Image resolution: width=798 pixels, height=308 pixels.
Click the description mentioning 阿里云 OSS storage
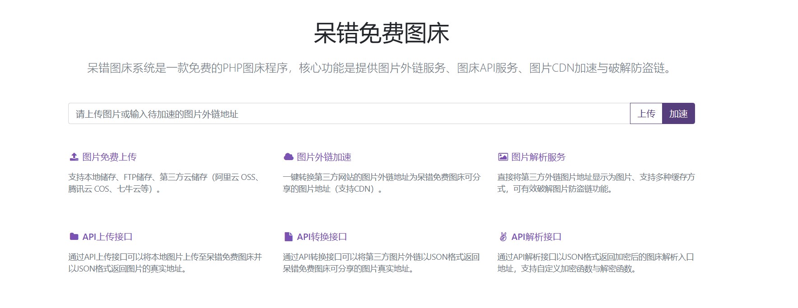(165, 183)
